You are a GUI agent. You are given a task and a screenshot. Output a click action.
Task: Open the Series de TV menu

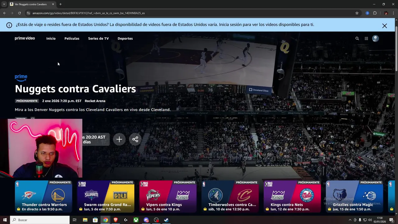click(x=98, y=39)
